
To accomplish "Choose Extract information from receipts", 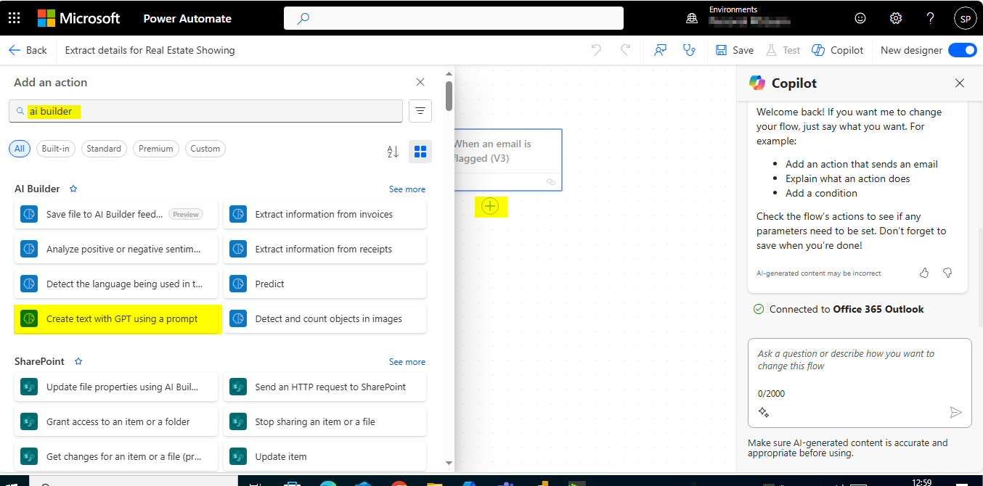I will click(325, 249).
